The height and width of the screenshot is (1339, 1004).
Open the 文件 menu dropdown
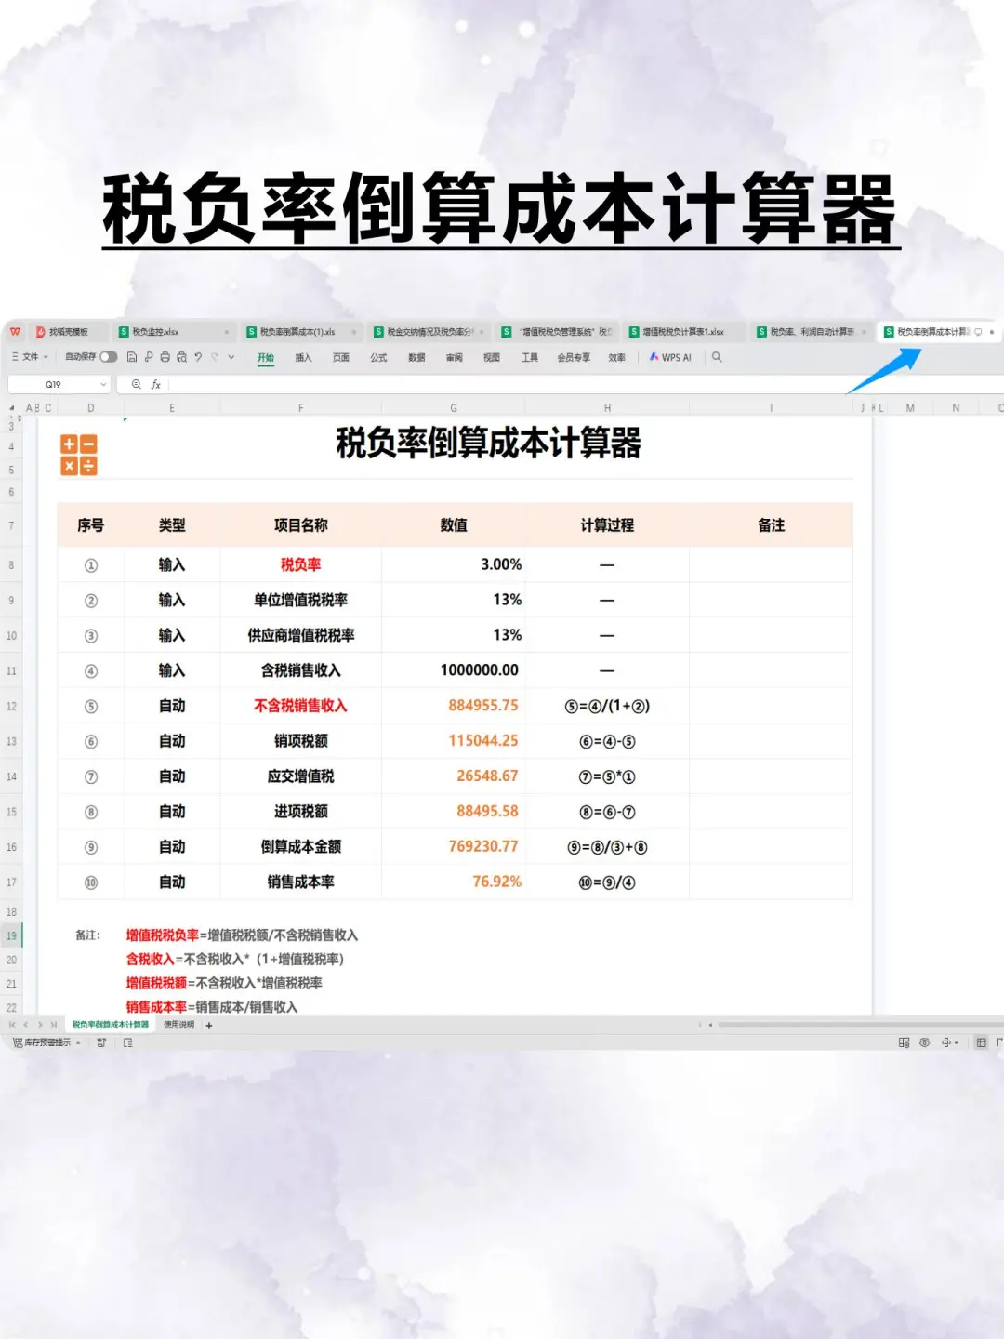[x=28, y=357]
